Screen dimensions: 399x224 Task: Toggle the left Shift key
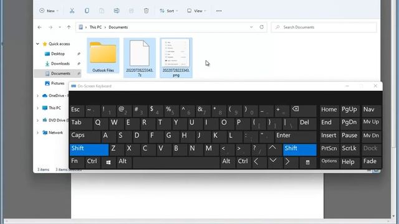coord(89,149)
